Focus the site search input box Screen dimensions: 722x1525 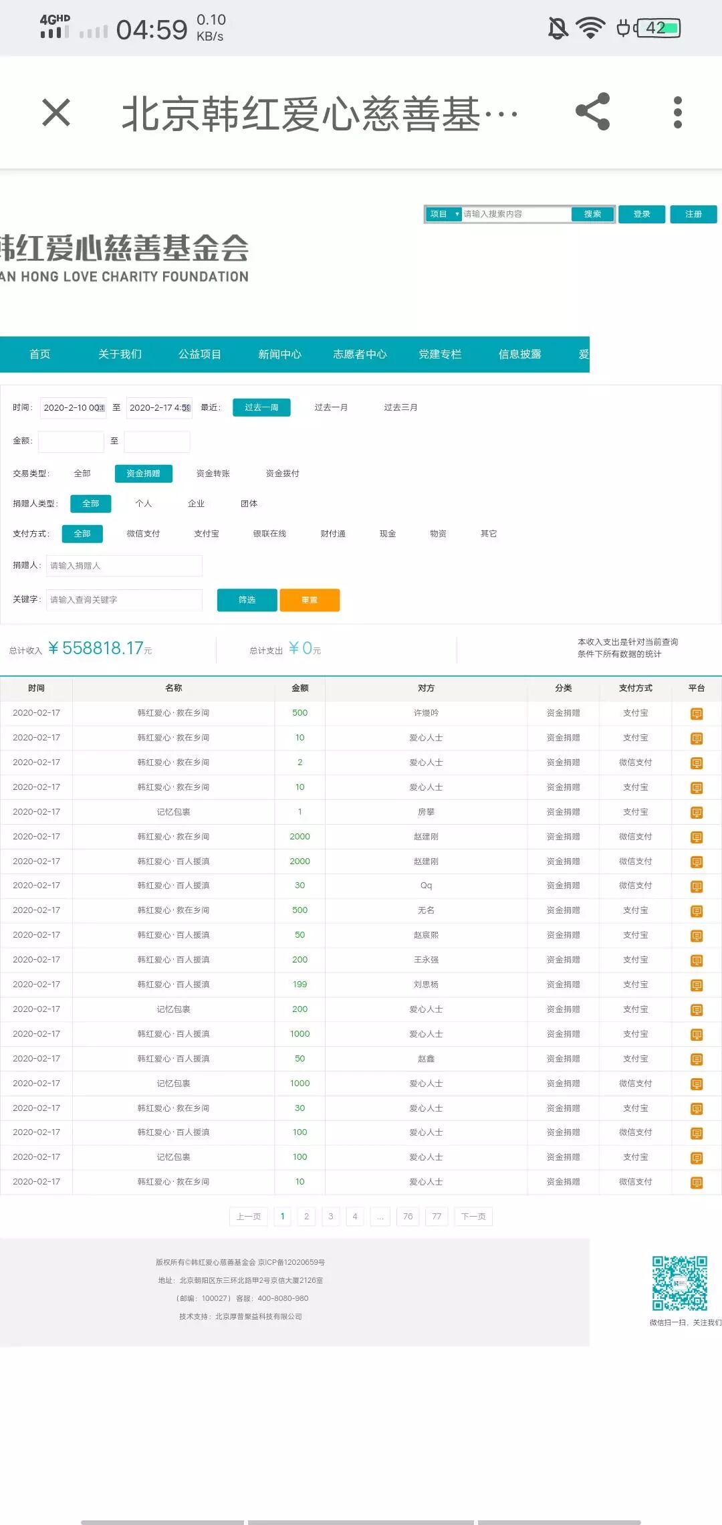click(516, 214)
